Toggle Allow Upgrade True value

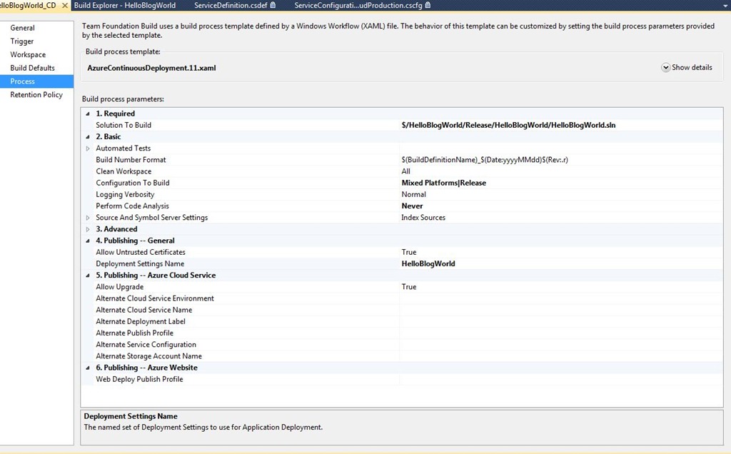[409, 287]
